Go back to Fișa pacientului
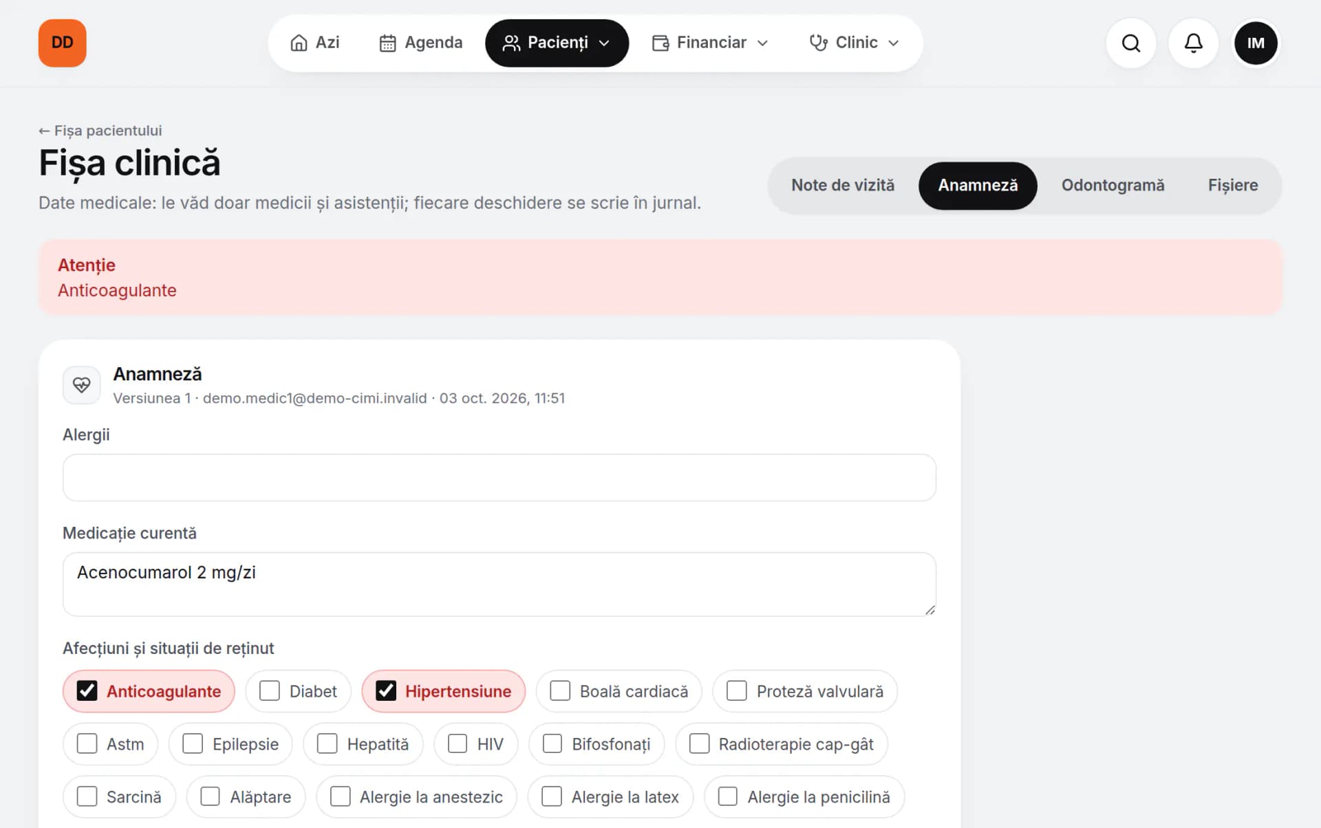The height and width of the screenshot is (828, 1321). [100, 131]
